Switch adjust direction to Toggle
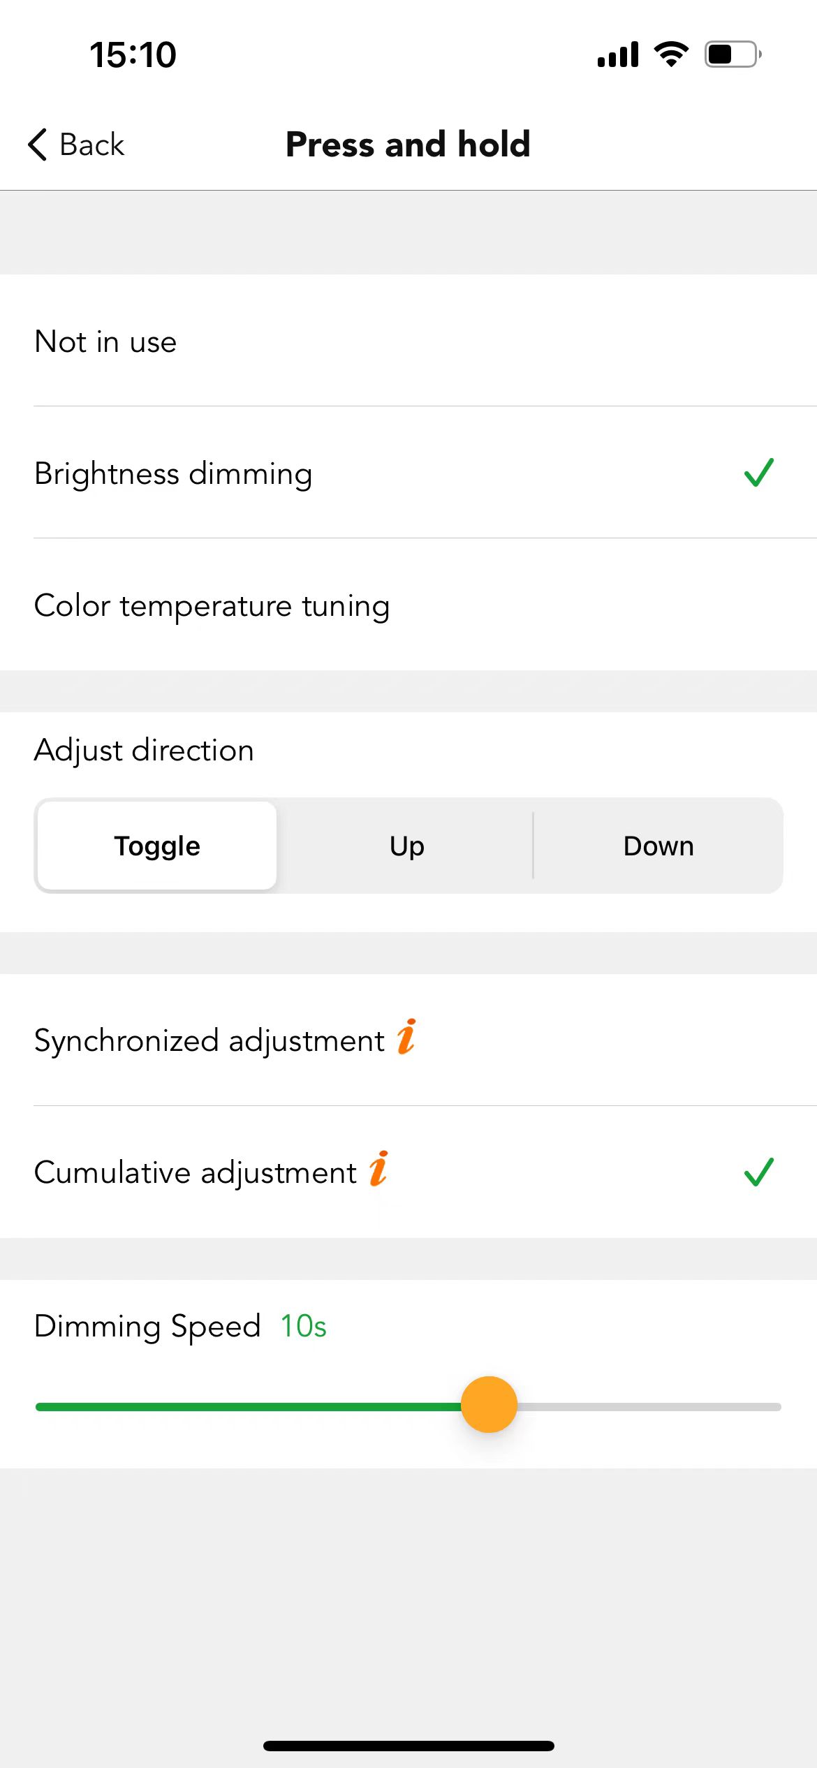817x1768 pixels. [157, 846]
